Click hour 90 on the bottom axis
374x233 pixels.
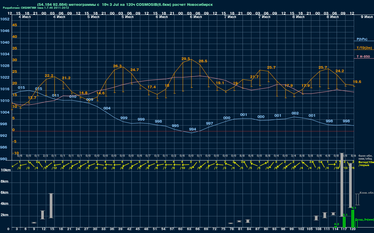point(266,230)
